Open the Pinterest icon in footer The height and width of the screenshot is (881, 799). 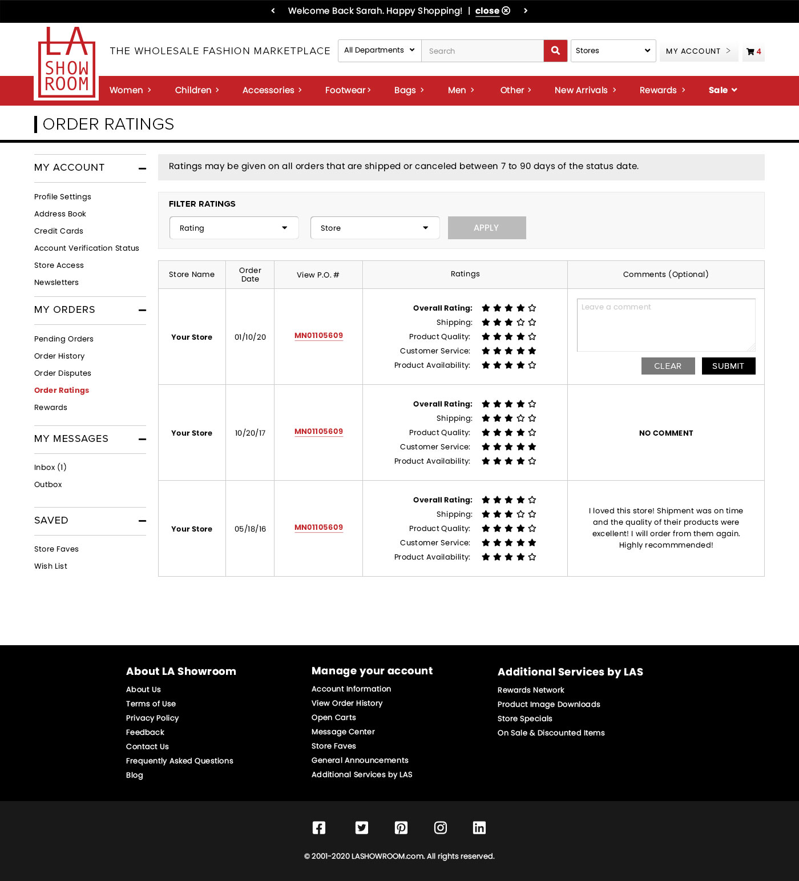tap(401, 827)
